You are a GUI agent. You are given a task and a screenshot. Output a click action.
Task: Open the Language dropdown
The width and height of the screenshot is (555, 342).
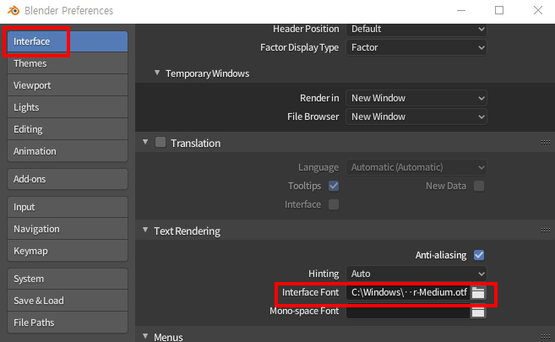(x=416, y=167)
